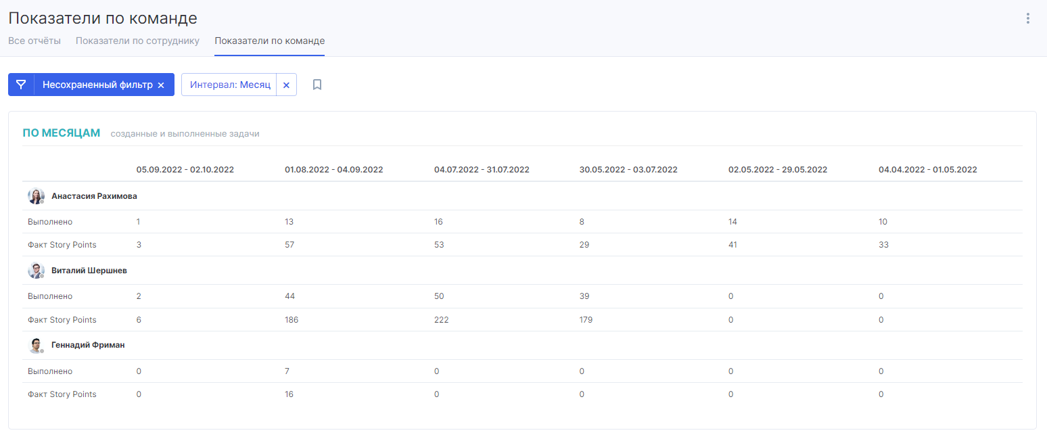The width and height of the screenshot is (1047, 439).
Task: Click the Несохраненный фильтр label
Action: [x=97, y=85]
